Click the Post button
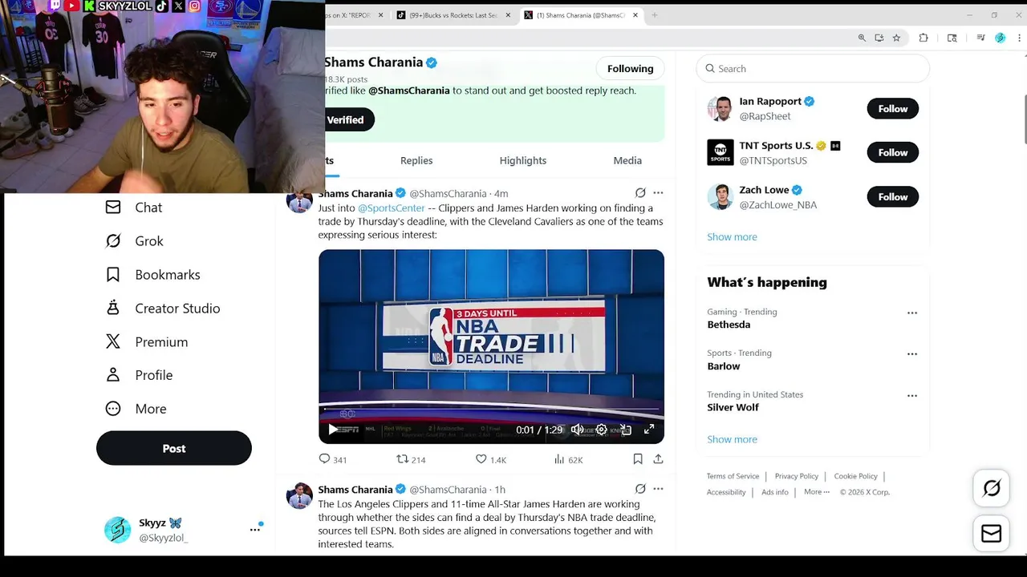The height and width of the screenshot is (577, 1027). click(174, 449)
